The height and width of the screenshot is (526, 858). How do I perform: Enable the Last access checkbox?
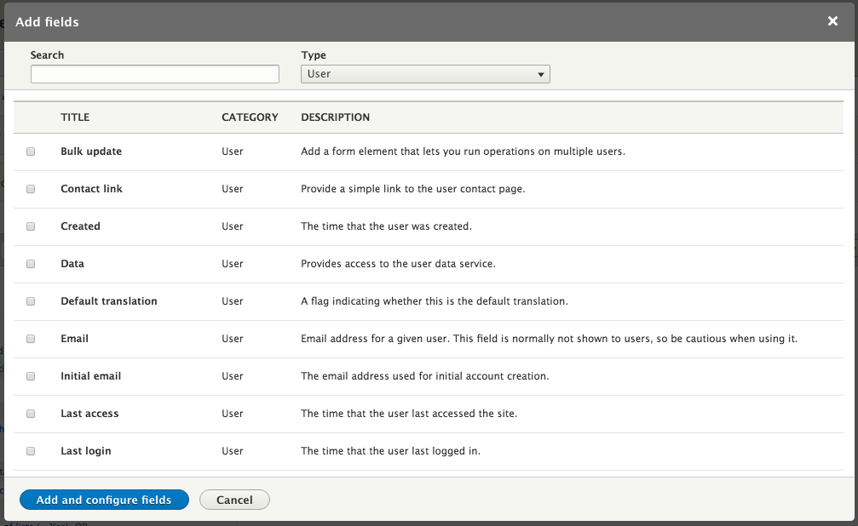coord(31,414)
